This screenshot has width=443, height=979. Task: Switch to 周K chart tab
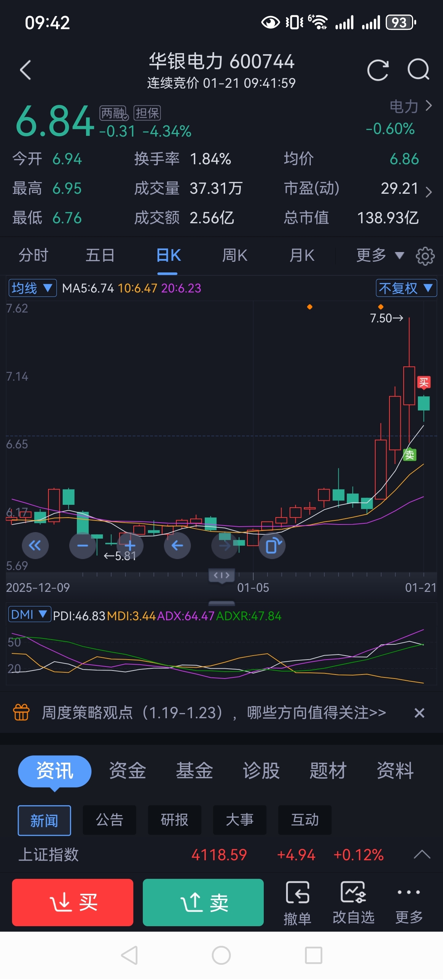pyautogui.click(x=235, y=255)
